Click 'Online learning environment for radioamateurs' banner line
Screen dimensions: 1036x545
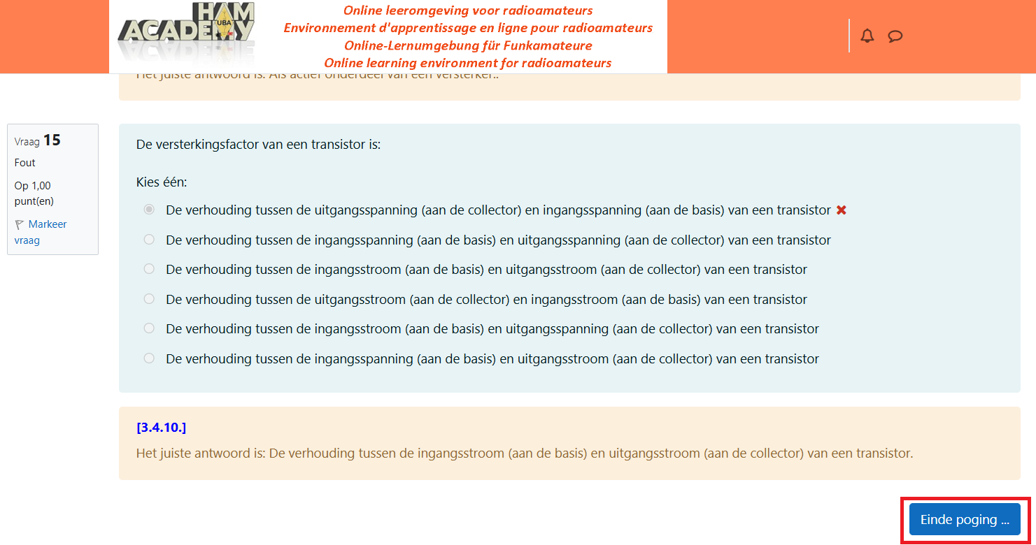click(x=468, y=63)
